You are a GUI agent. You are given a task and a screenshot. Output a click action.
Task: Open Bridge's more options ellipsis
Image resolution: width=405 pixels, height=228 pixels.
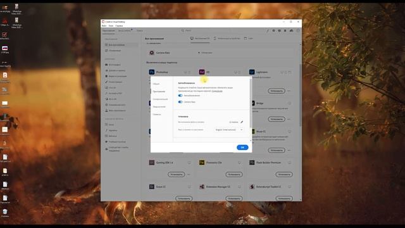289,119
